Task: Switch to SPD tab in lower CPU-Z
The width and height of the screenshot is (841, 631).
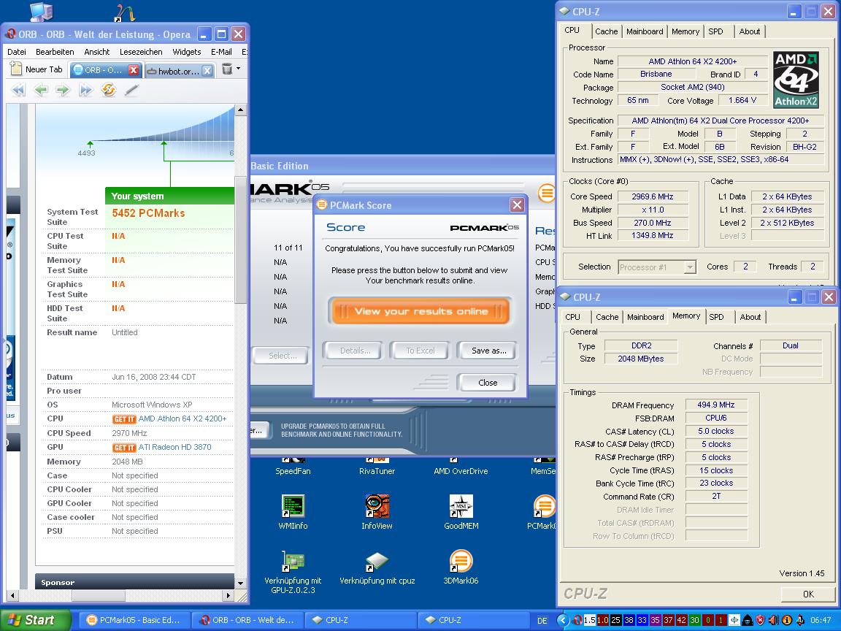Action: coord(717,317)
